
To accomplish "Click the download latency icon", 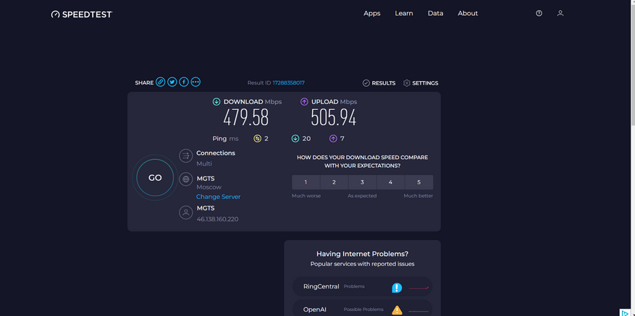I will (x=295, y=139).
